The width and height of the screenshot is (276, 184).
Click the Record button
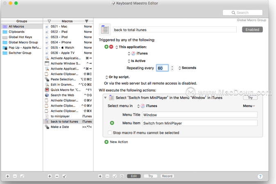pyautogui.click(x=167, y=176)
